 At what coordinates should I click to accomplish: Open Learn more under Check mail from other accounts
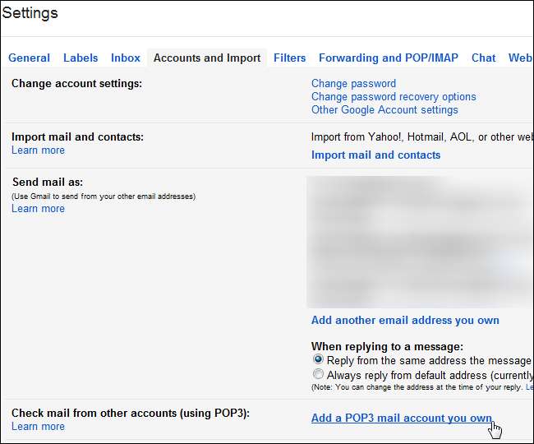38,427
